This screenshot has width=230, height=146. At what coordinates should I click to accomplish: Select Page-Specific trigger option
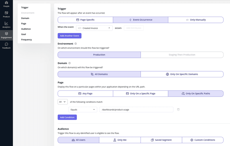pyautogui.click(x=85, y=20)
